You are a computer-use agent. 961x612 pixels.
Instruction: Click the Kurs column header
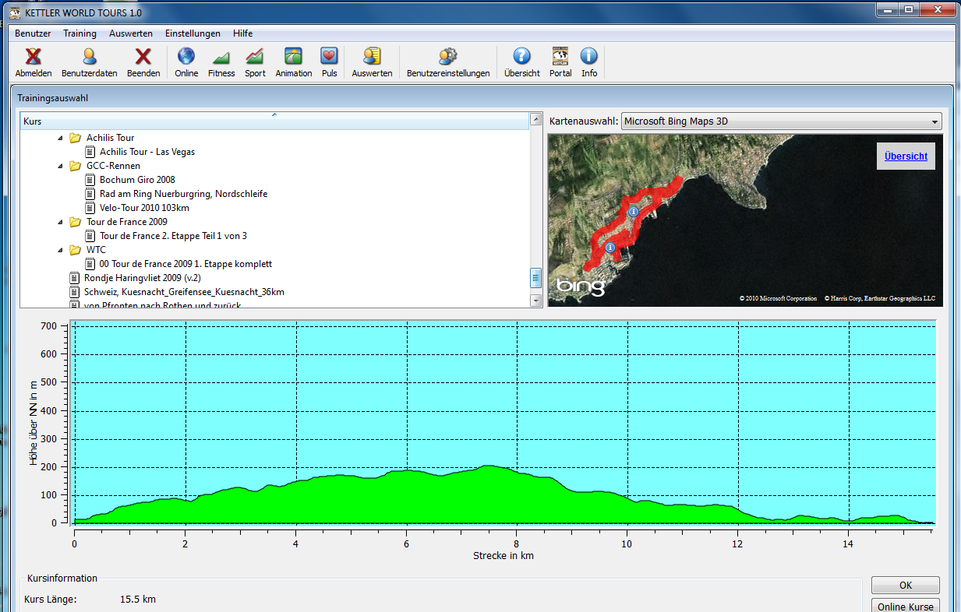(x=274, y=121)
